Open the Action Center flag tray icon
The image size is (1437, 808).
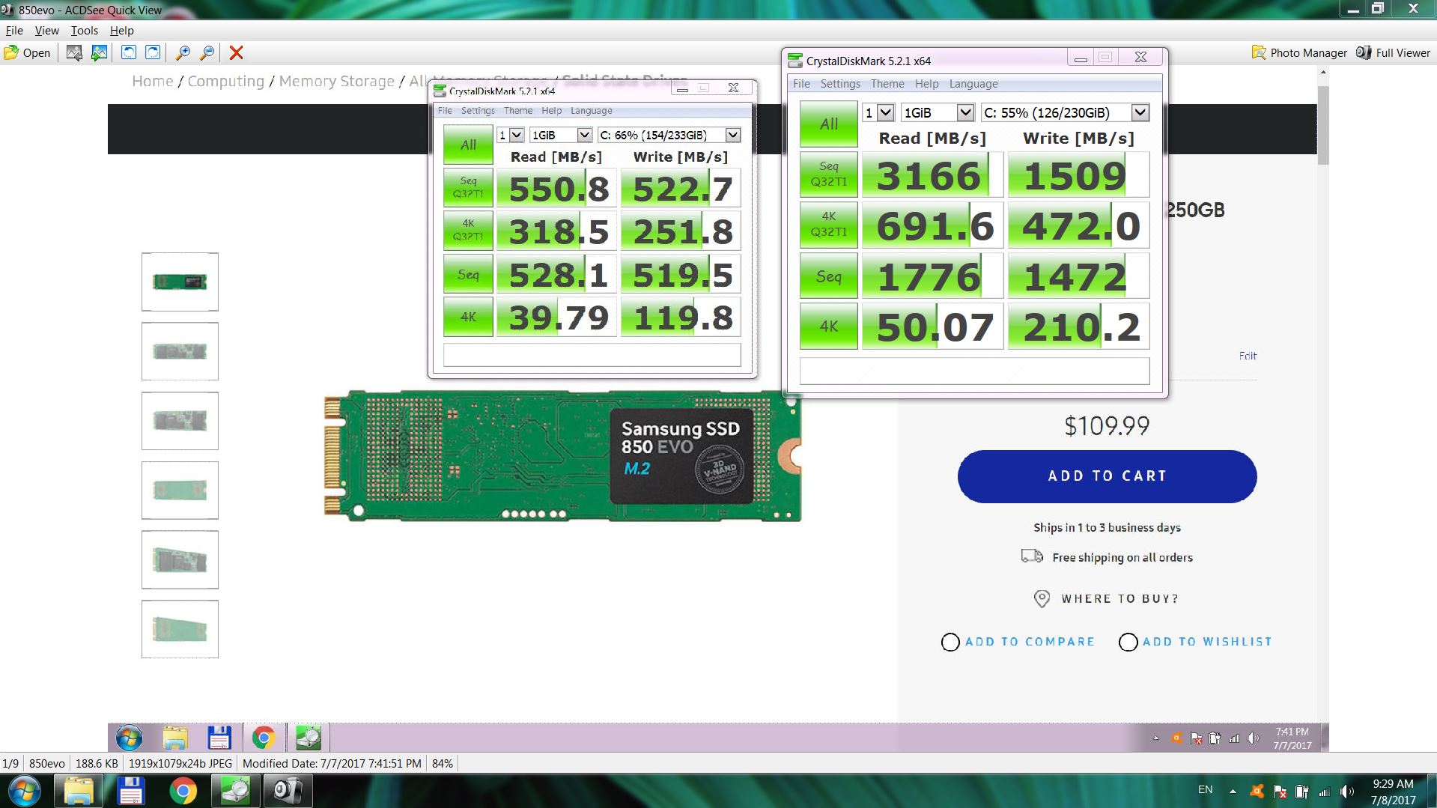click(x=1280, y=791)
